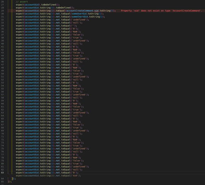The image size is (205, 185).
Task: Click the underlined 'oid' property on line 29
Action: (x=96, y=11)
